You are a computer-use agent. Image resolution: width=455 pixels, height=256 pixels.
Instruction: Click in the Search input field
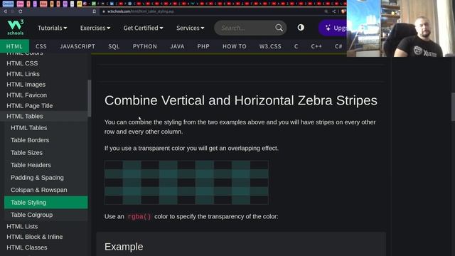pyautogui.click(x=245, y=28)
